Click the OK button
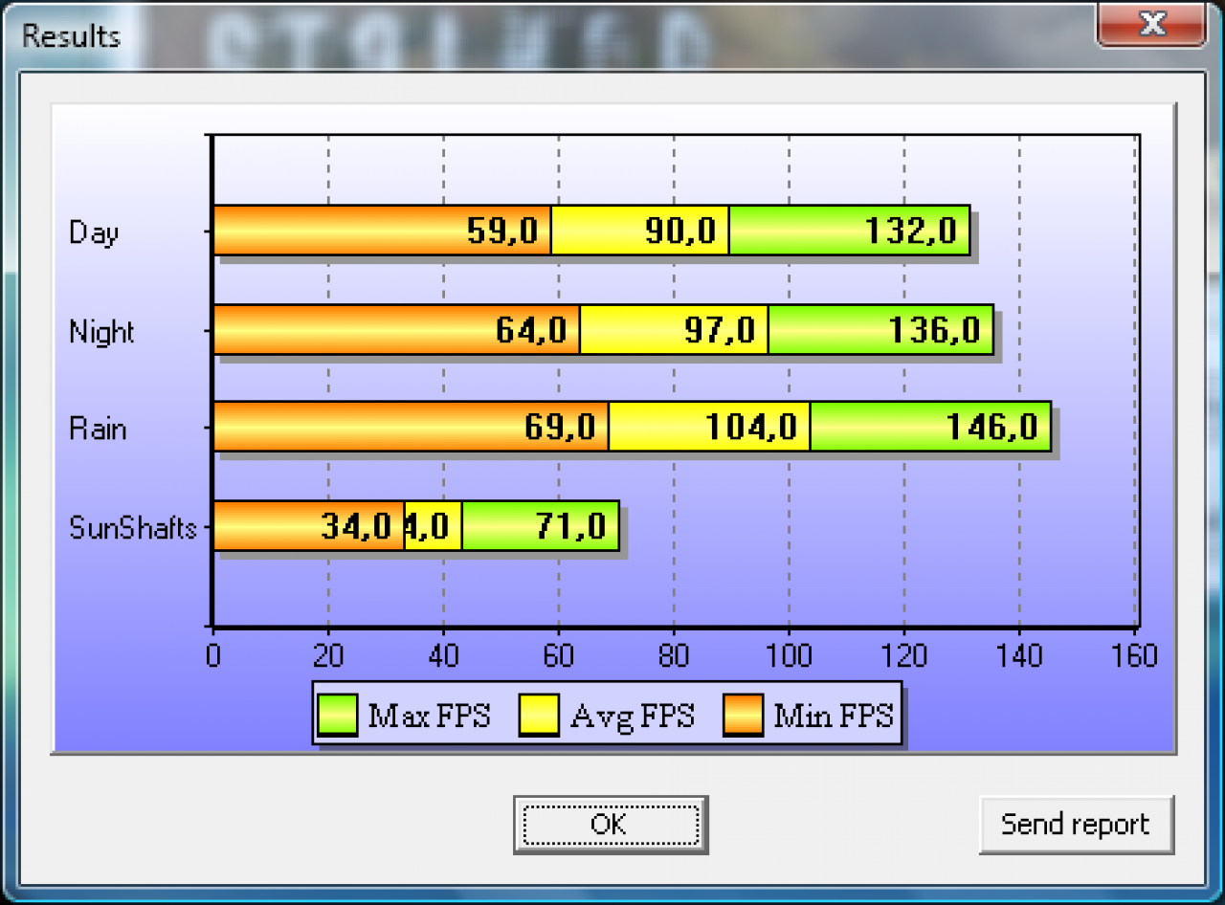Viewport: 1225px width, 905px height. [x=611, y=824]
